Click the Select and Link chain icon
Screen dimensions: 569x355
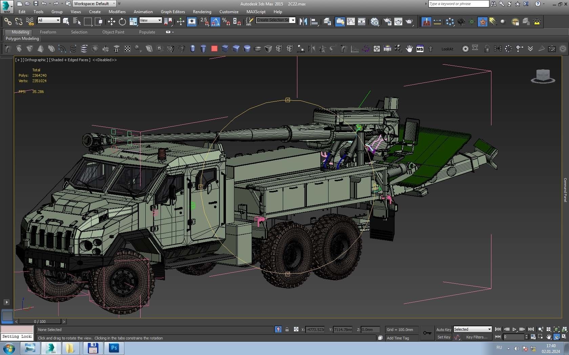(7, 22)
